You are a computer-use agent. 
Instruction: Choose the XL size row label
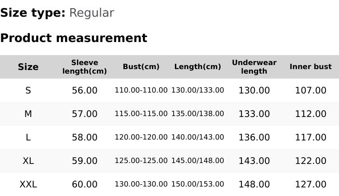[x=28, y=161]
